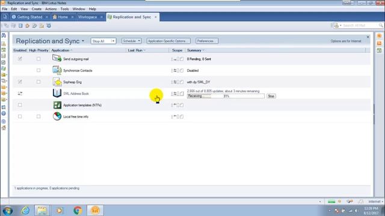This screenshot has height=216, width=385.
Task: Open the Schedule dropdown
Action: click(131, 41)
